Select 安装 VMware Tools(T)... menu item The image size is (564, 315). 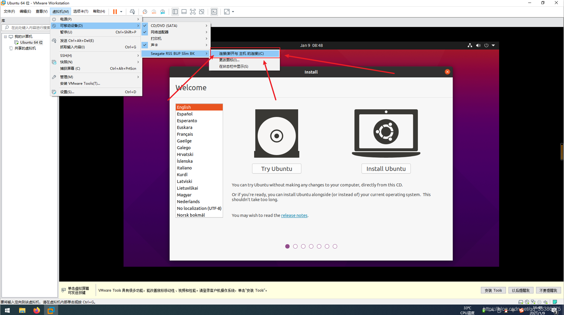(x=96, y=84)
